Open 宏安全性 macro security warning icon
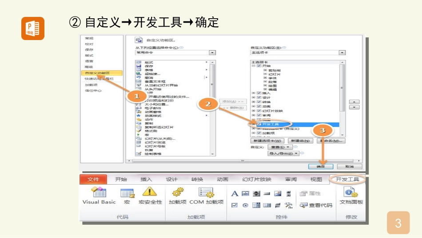 [x=150, y=192]
